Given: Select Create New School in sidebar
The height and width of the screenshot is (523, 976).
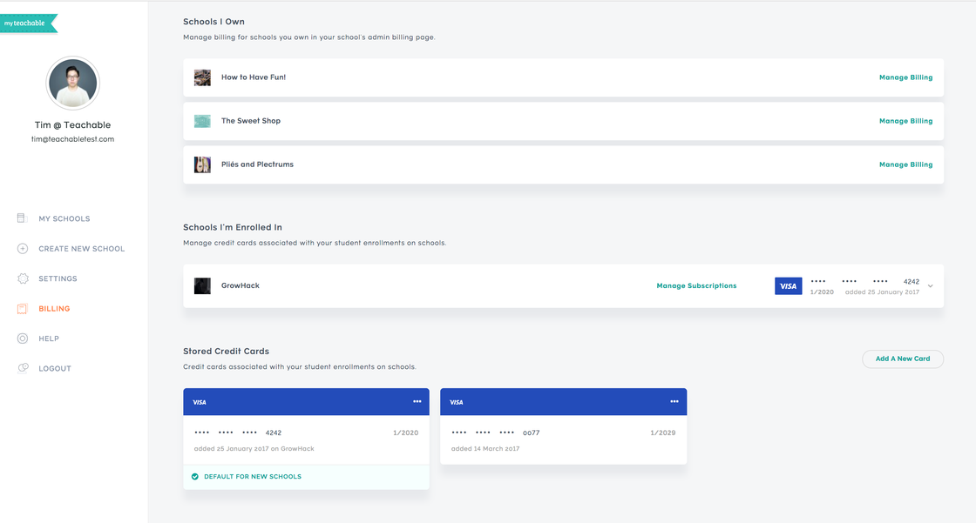Looking at the screenshot, I should tap(81, 249).
